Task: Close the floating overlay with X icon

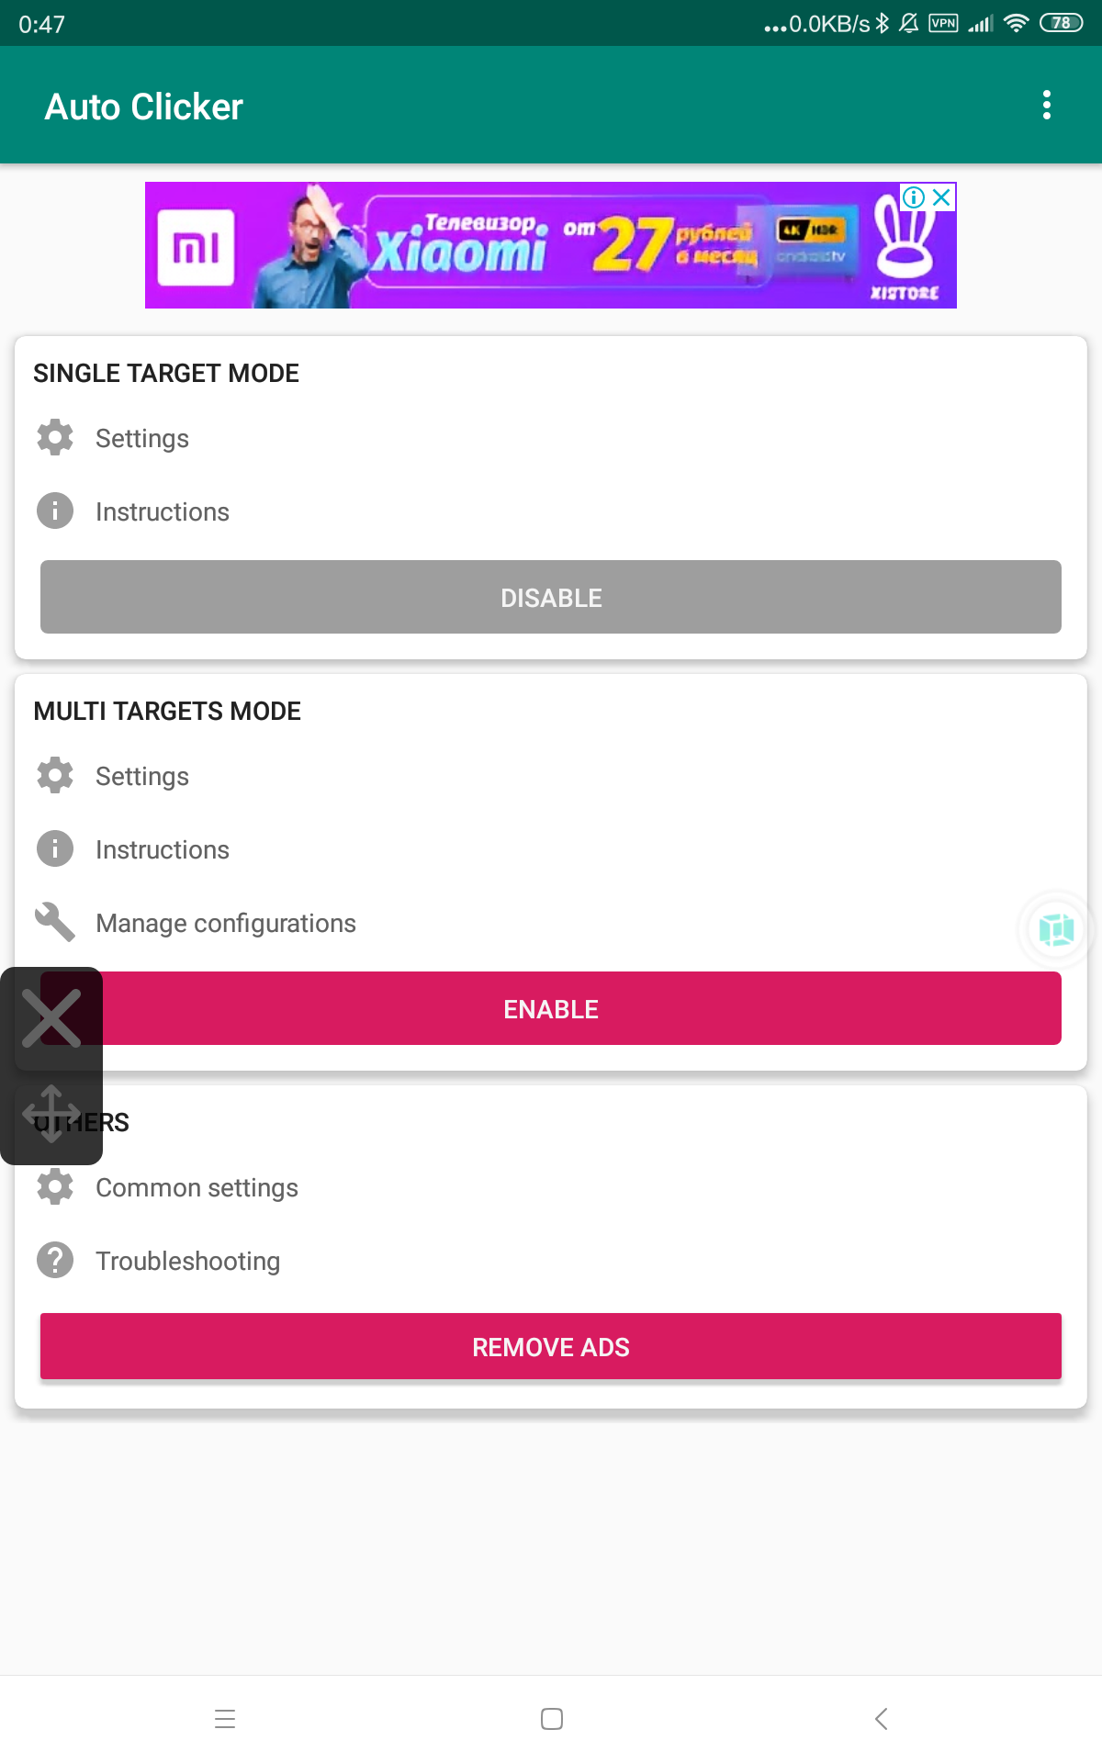Action: [x=51, y=1018]
